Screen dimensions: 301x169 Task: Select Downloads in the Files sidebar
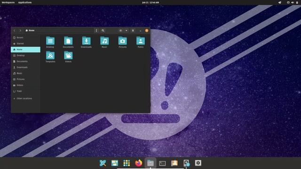26,67
